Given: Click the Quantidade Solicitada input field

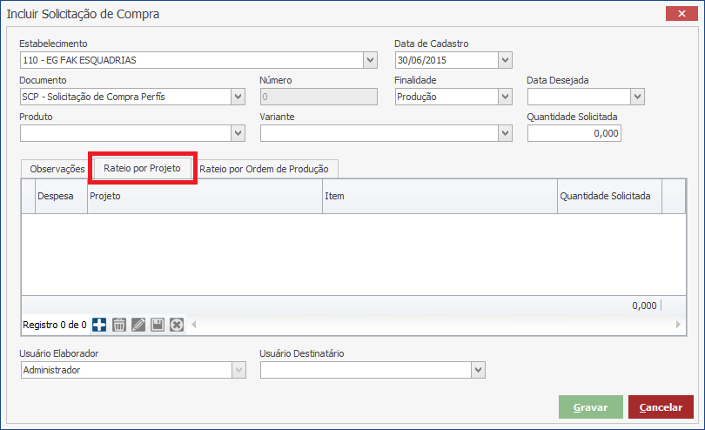Looking at the screenshot, I should point(574,133).
